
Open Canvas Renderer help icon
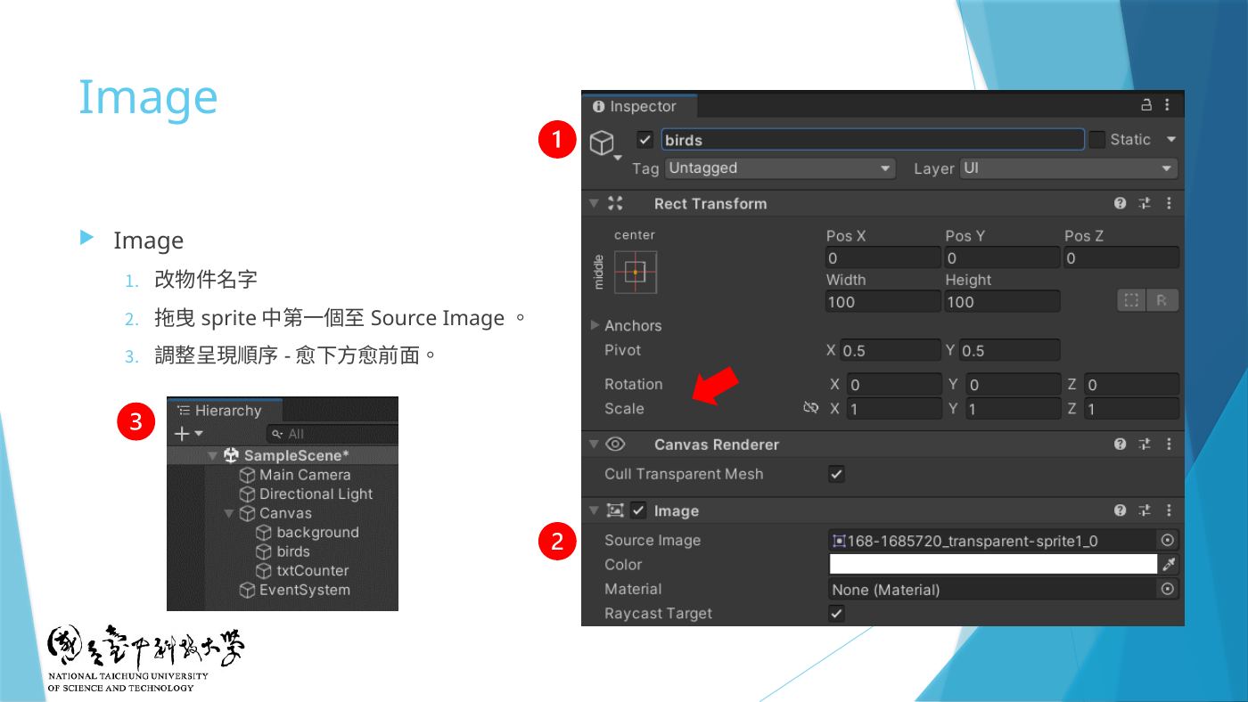(x=1121, y=444)
